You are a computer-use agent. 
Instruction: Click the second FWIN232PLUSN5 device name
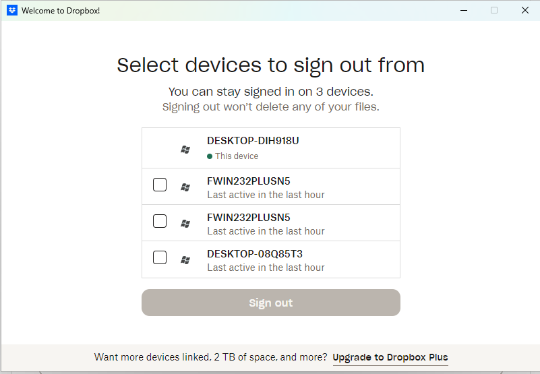coord(249,218)
